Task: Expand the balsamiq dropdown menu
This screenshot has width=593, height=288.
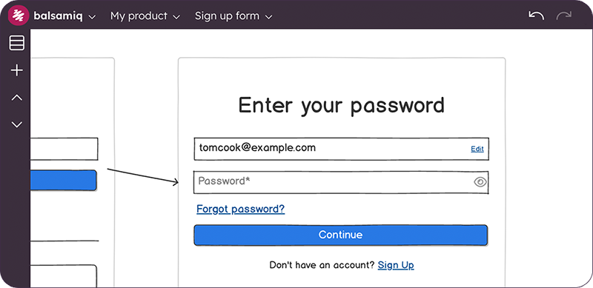Action: coord(64,16)
